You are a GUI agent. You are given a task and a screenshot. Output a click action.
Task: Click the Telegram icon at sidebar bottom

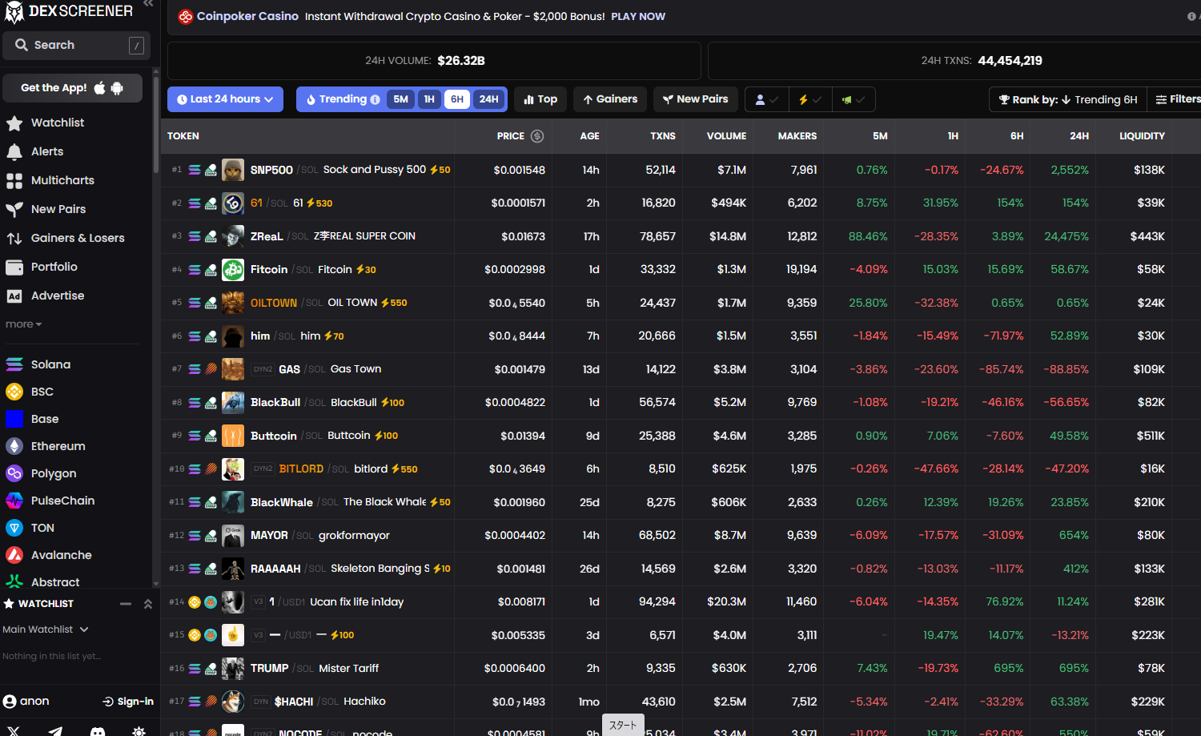pos(55,731)
